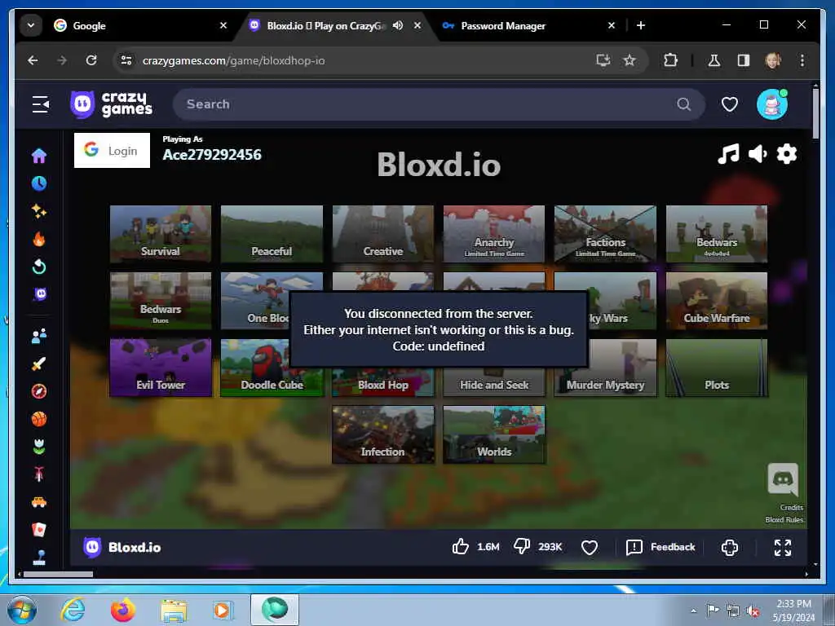Click the Google Login button
Viewport: 835px width, 626px height.
coord(112,151)
